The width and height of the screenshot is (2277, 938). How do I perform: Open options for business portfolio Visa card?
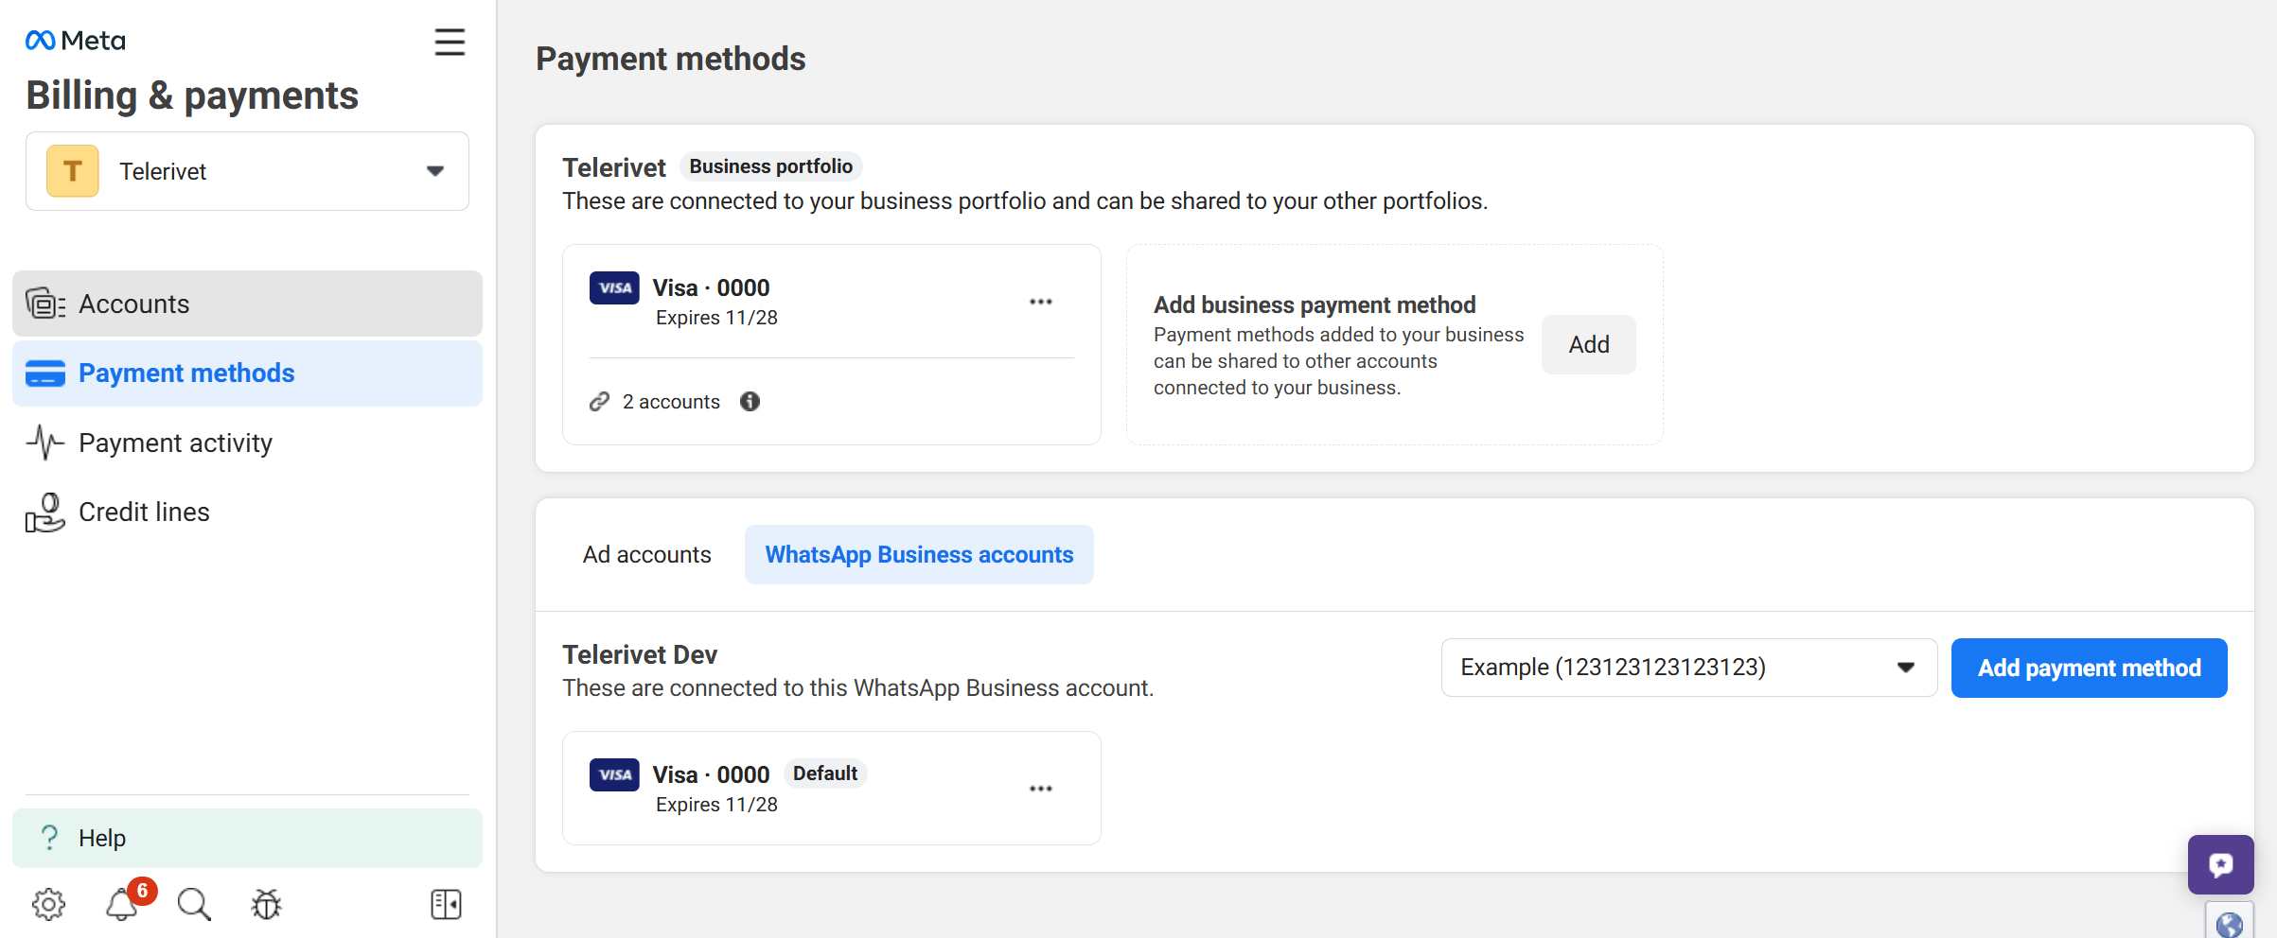click(1041, 302)
